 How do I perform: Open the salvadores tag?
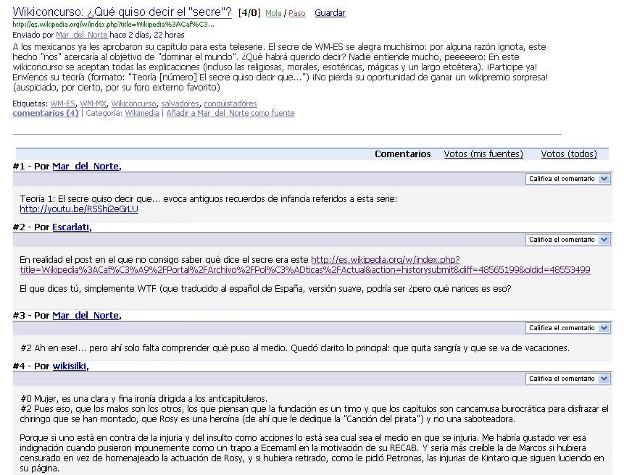180,104
